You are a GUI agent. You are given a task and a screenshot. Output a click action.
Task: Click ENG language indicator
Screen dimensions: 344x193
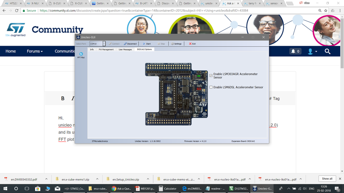pos(312,189)
